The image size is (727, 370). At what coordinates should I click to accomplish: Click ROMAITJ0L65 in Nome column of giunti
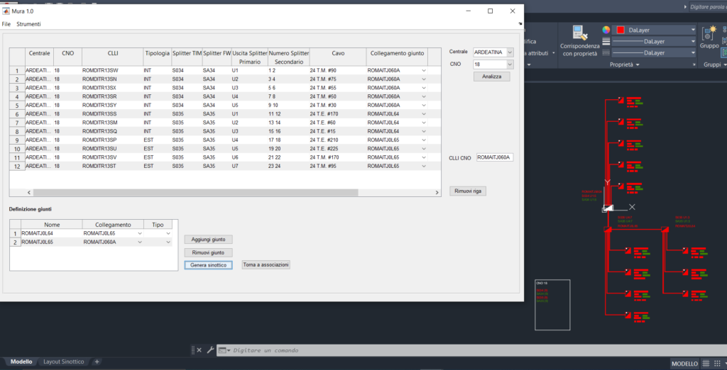coord(52,242)
